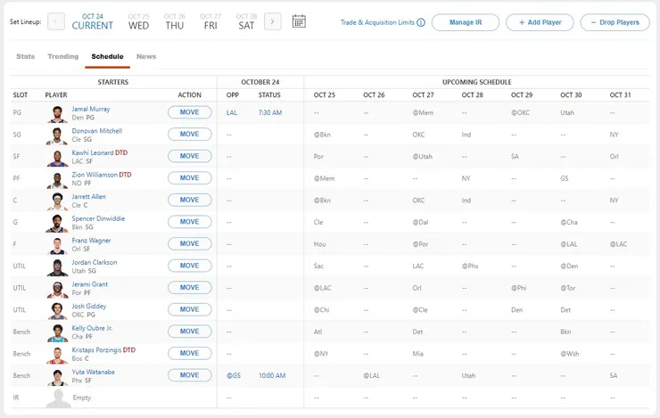660x418 pixels.
Task: Advance lineup dates with right arrow
Action: click(273, 21)
